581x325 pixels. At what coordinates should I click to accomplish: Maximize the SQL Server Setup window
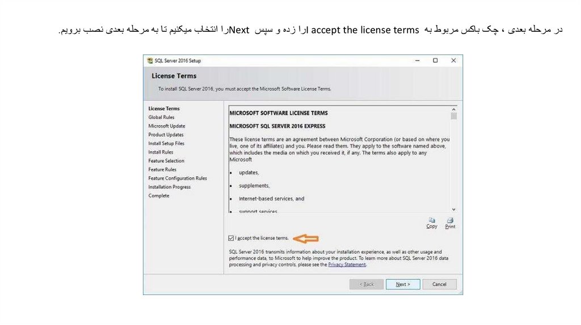coord(435,61)
